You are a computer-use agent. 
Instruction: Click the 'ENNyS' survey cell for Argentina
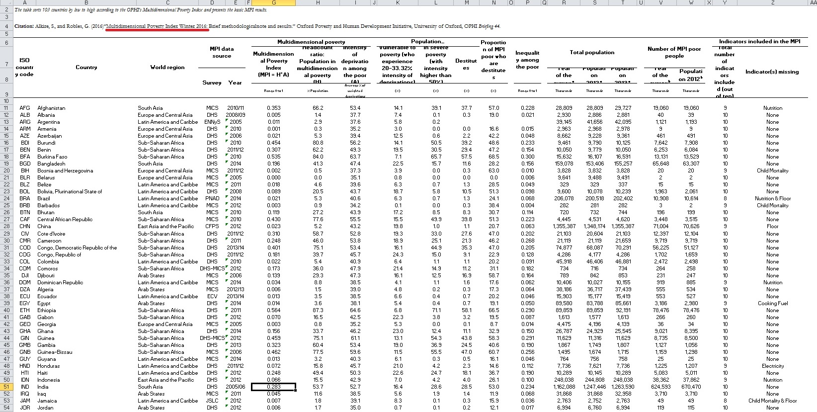pyautogui.click(x=212, y=122)
